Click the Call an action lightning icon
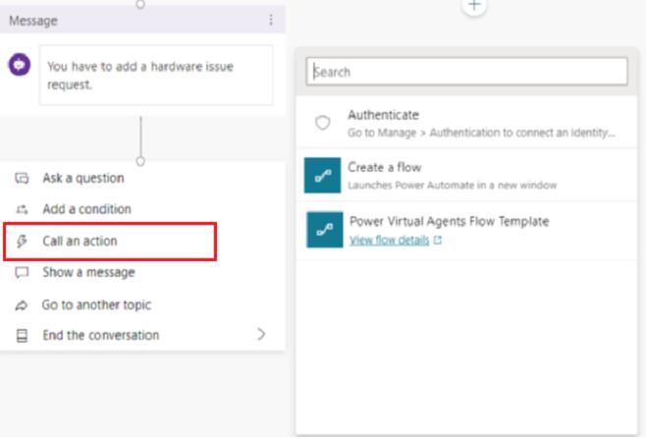Screen dimensions: 646x438 (x=22, y=241)
